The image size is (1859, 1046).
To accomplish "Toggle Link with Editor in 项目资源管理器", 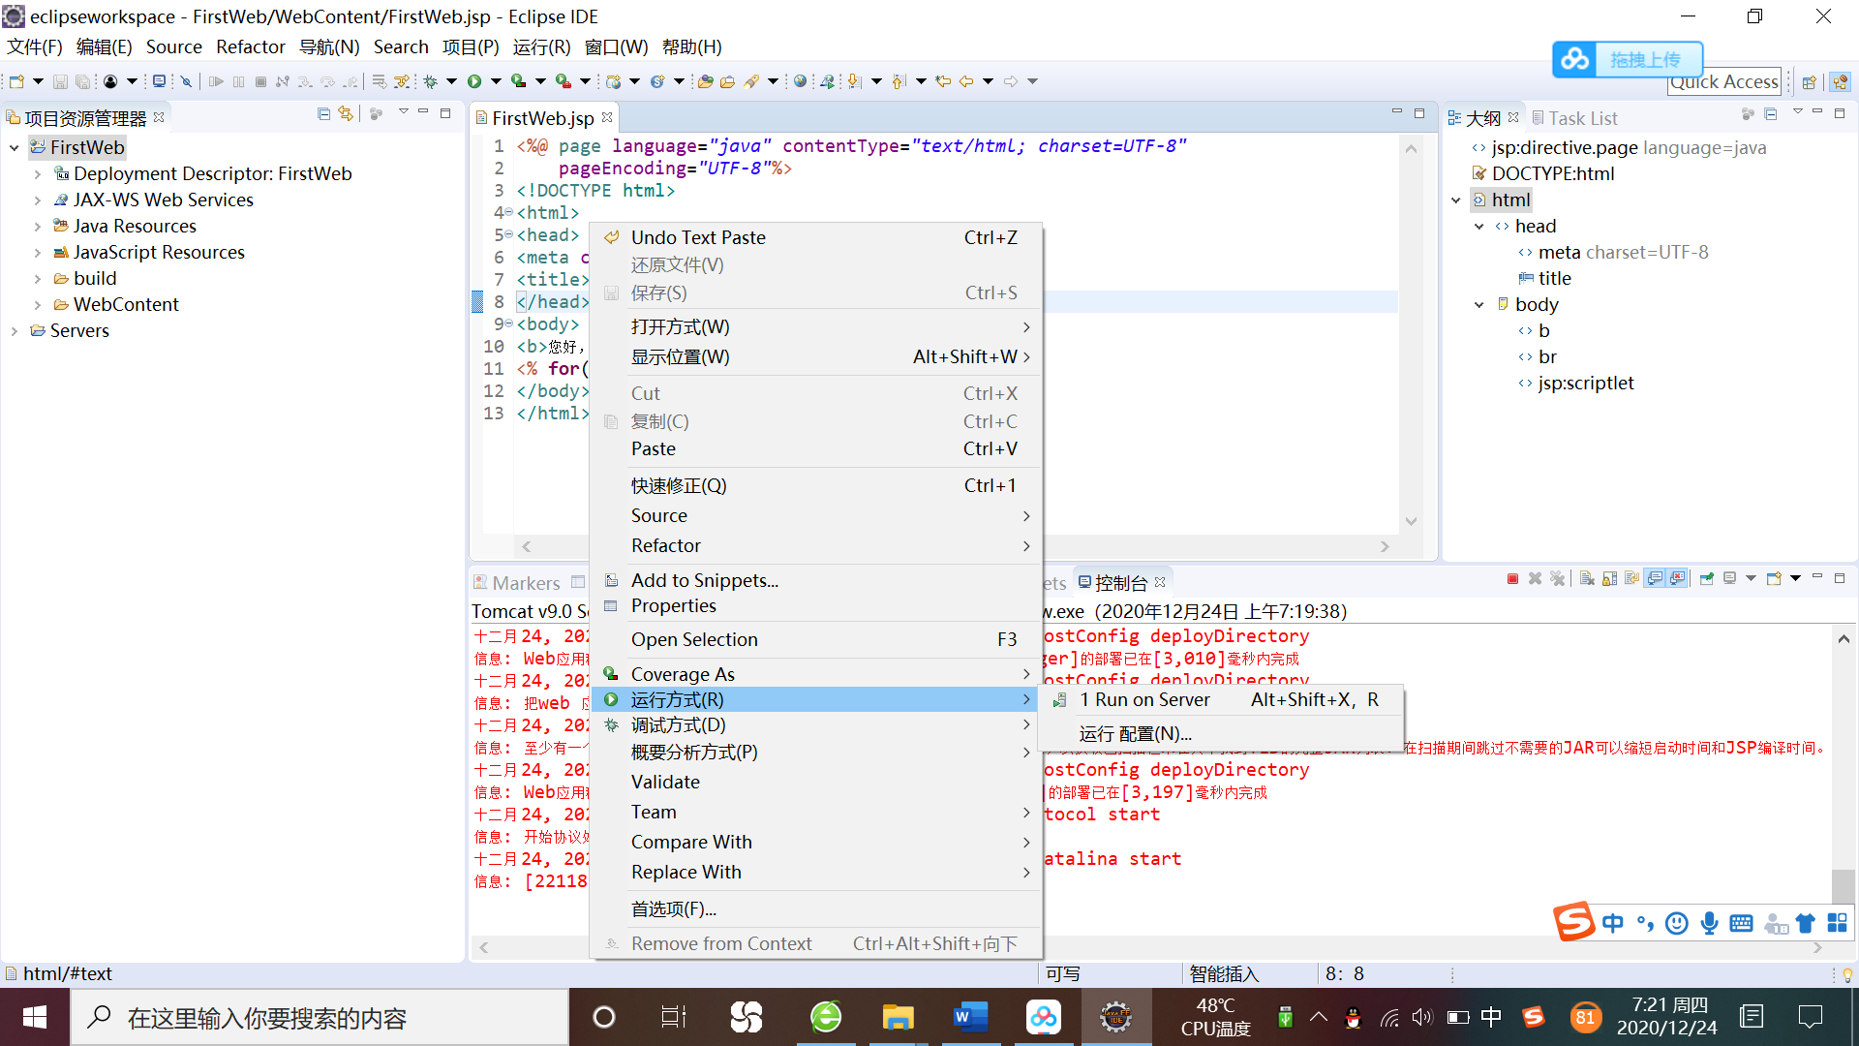I will [346, 113].
